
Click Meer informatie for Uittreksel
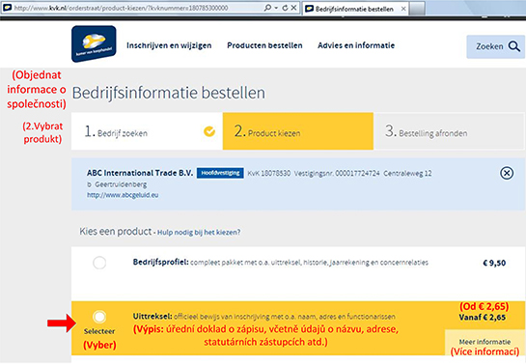coord(484,342)
